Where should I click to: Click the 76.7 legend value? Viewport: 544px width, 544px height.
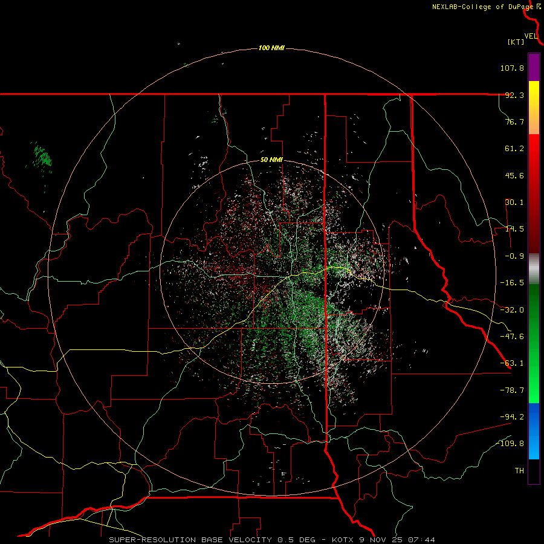(x=514, y=121)
